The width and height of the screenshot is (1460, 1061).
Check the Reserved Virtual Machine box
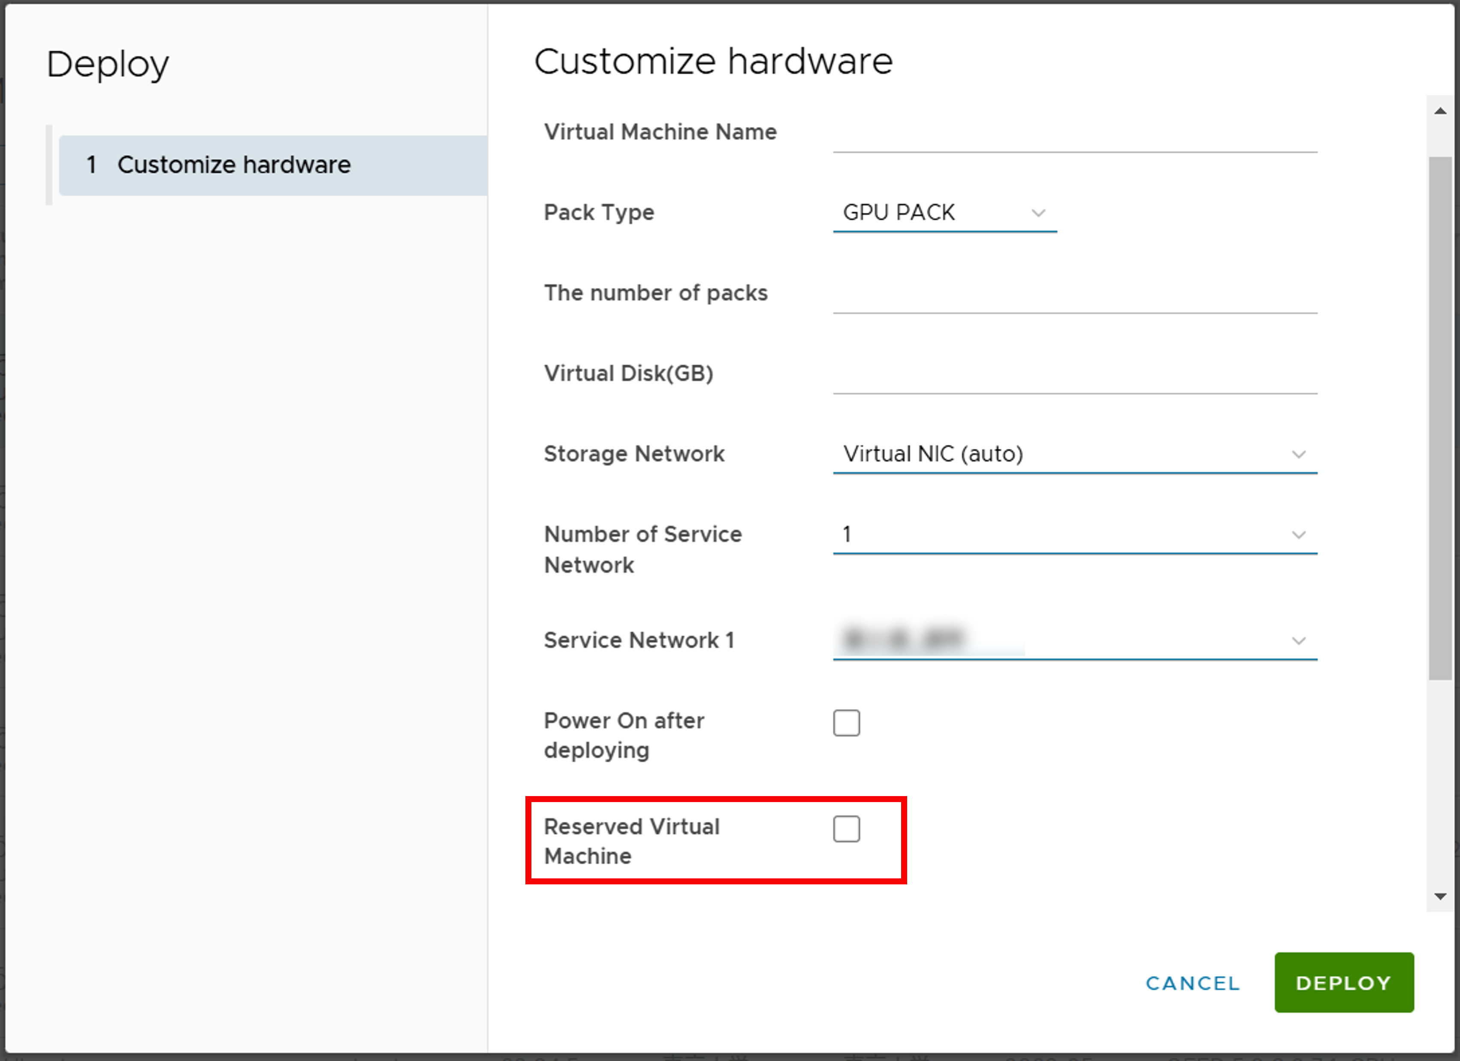coord(846,829)
